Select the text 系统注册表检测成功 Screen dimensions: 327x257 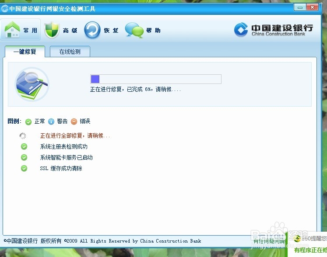63,146
